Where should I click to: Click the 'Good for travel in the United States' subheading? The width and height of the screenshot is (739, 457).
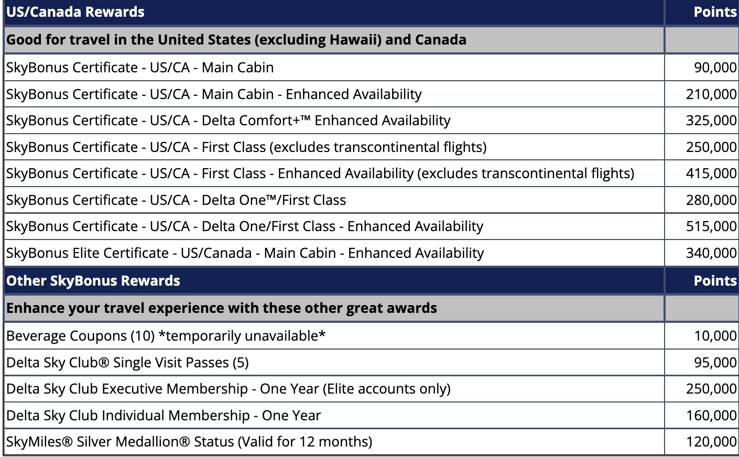pyautogui.click(x=236, y=40)
